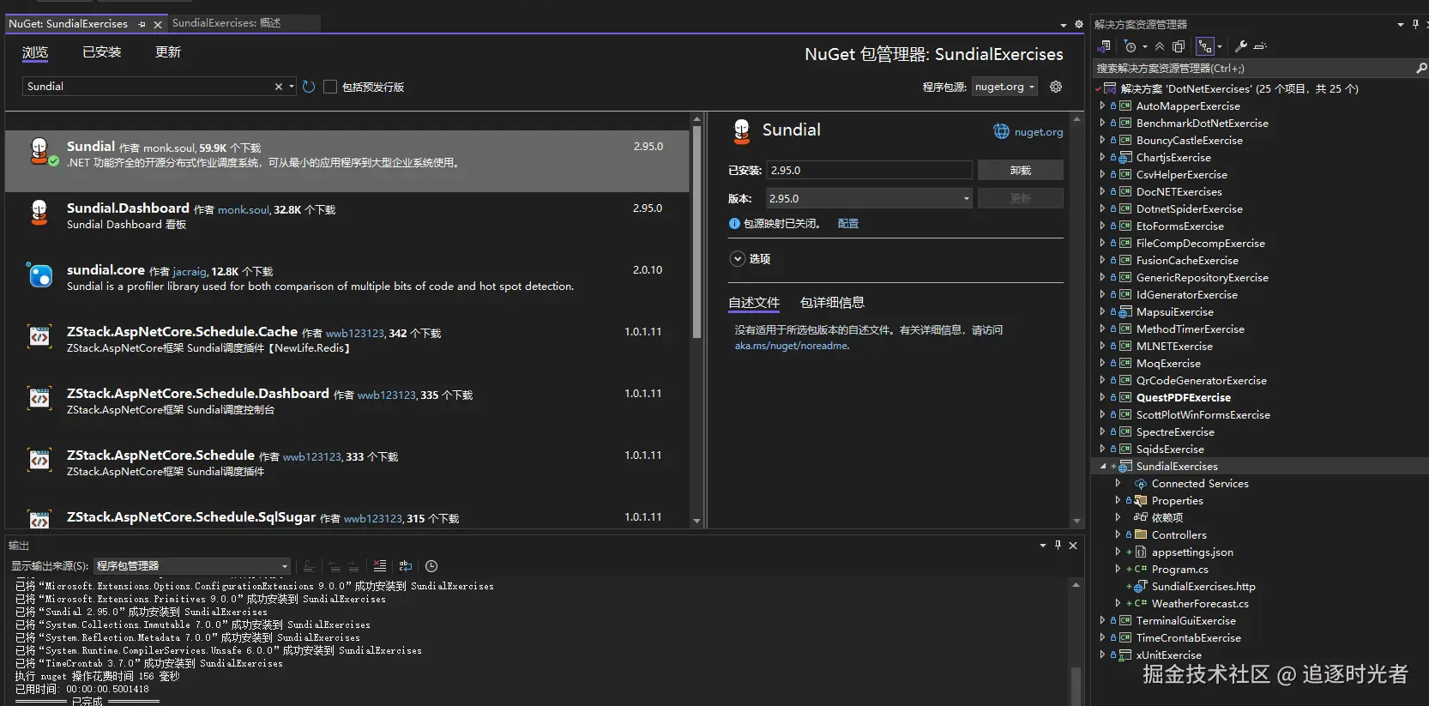Click the preview selected items icon
This screenshot has height=706, width=1429.
pos(1260,46)
